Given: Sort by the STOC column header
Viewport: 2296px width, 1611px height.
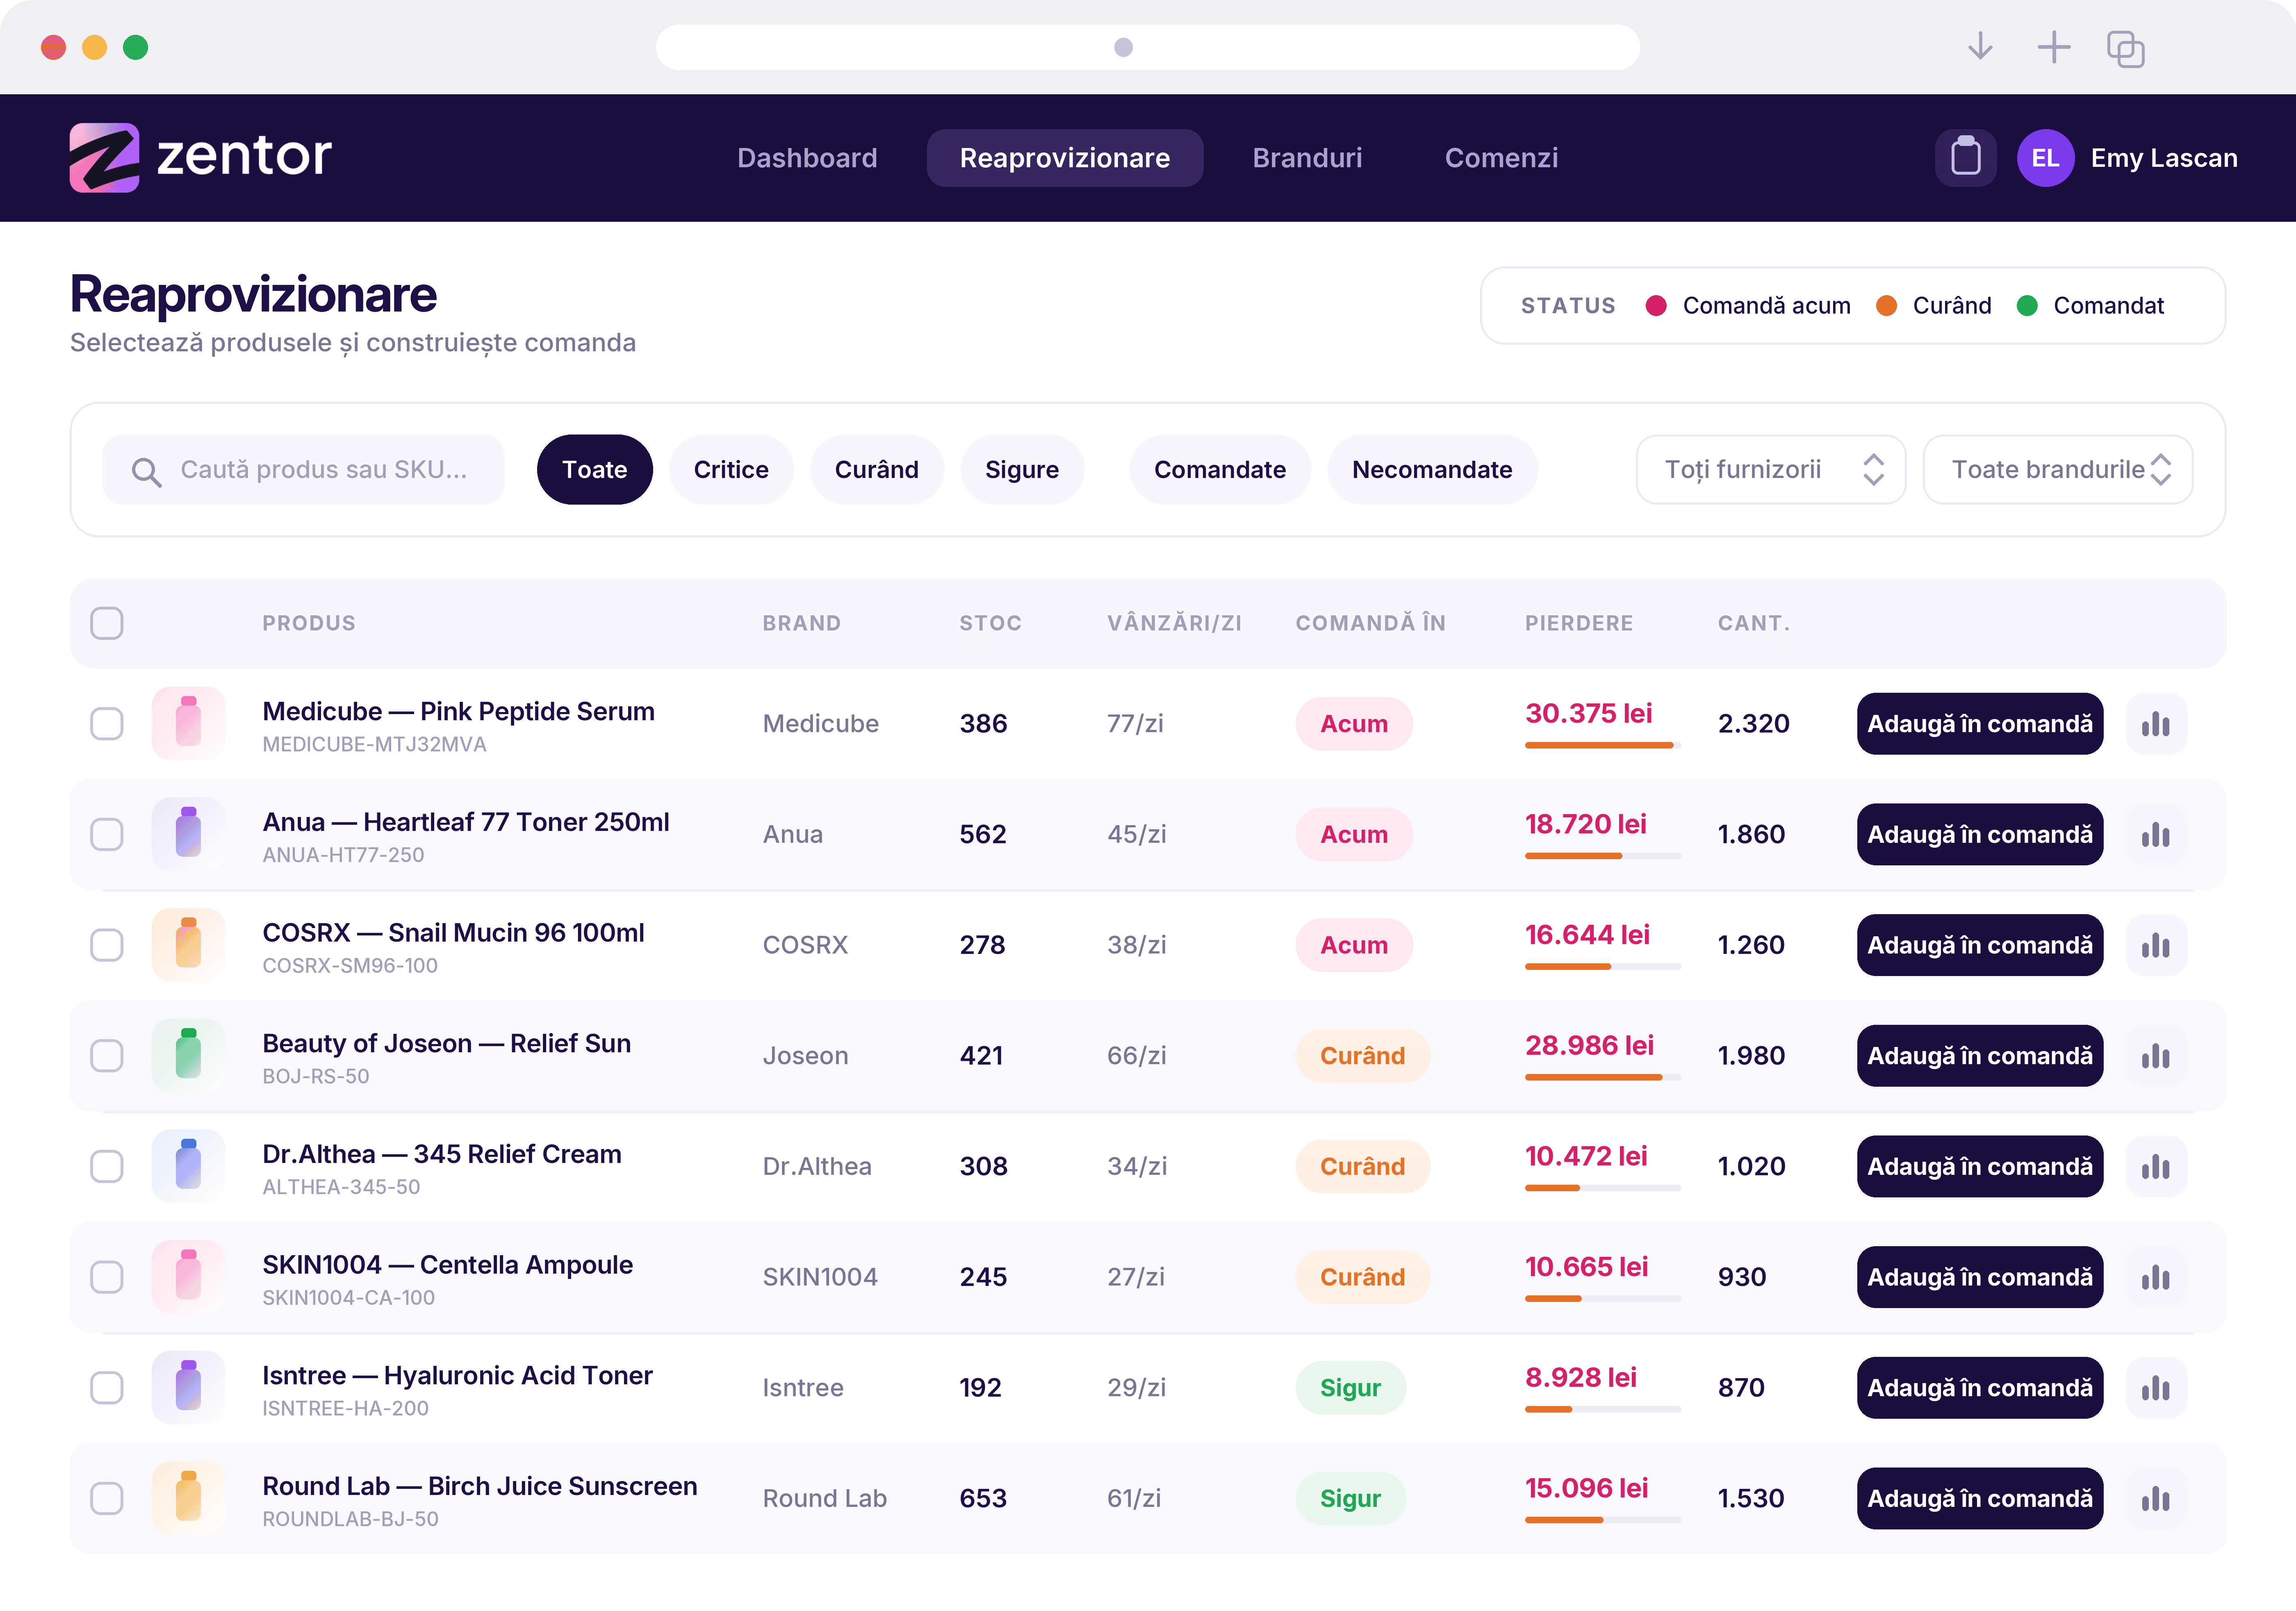Looking at the screenshot, I should pyautogui.click(x=991, y=623).
